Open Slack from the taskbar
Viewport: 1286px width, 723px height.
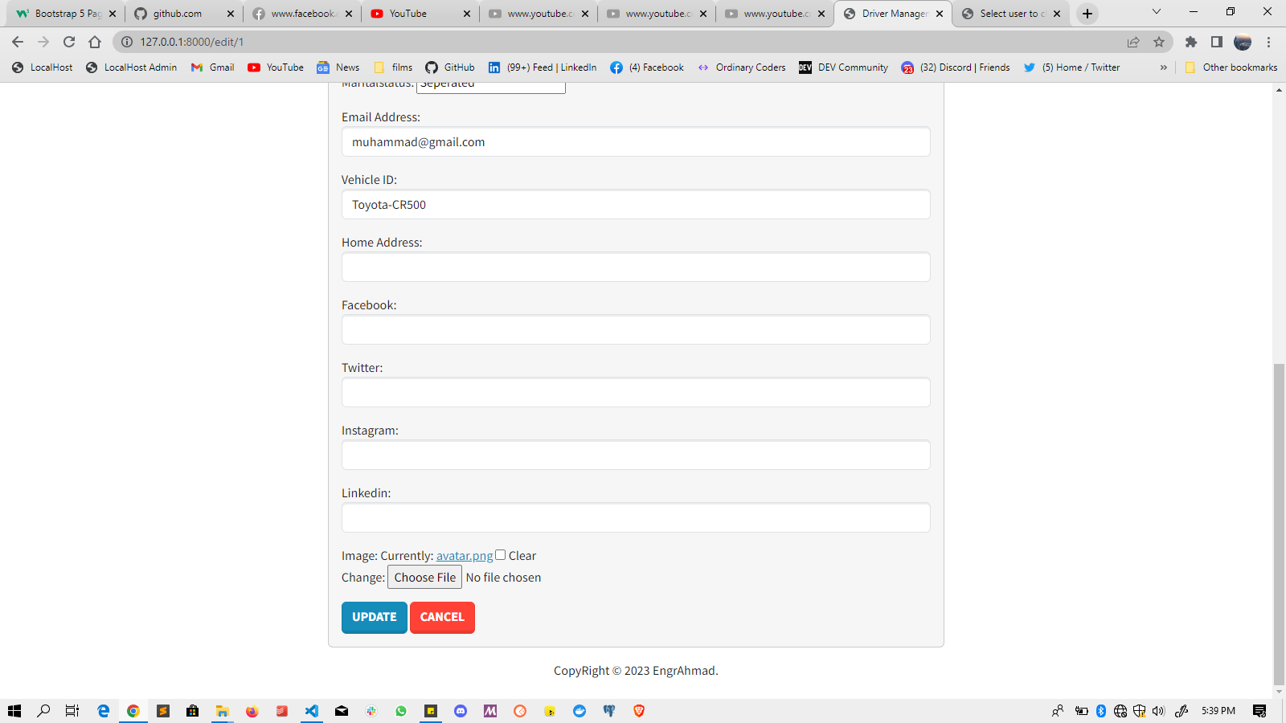click(371, 711)
